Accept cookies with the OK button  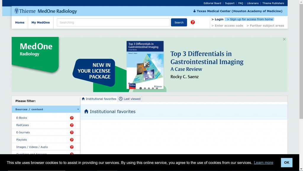point(286,162)
